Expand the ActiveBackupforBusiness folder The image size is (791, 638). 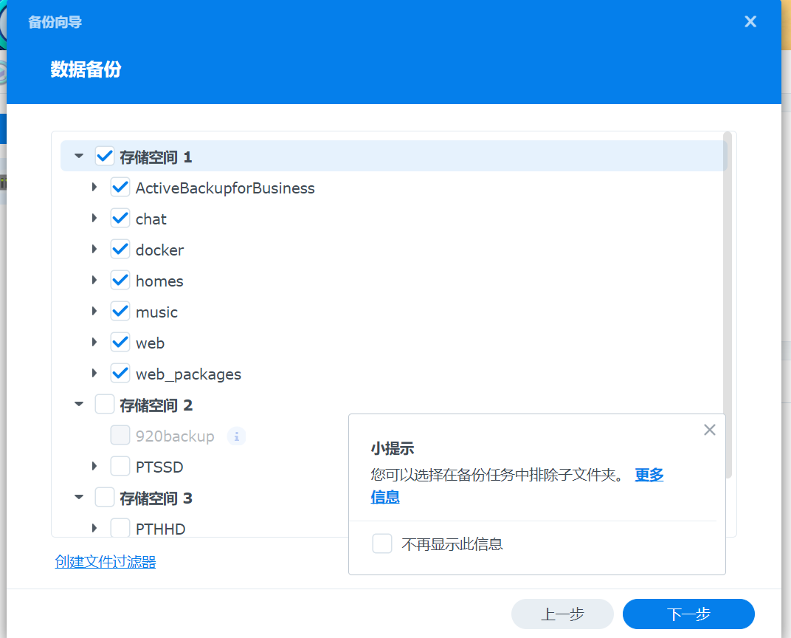pyautogui.click(x=94, y=188)
